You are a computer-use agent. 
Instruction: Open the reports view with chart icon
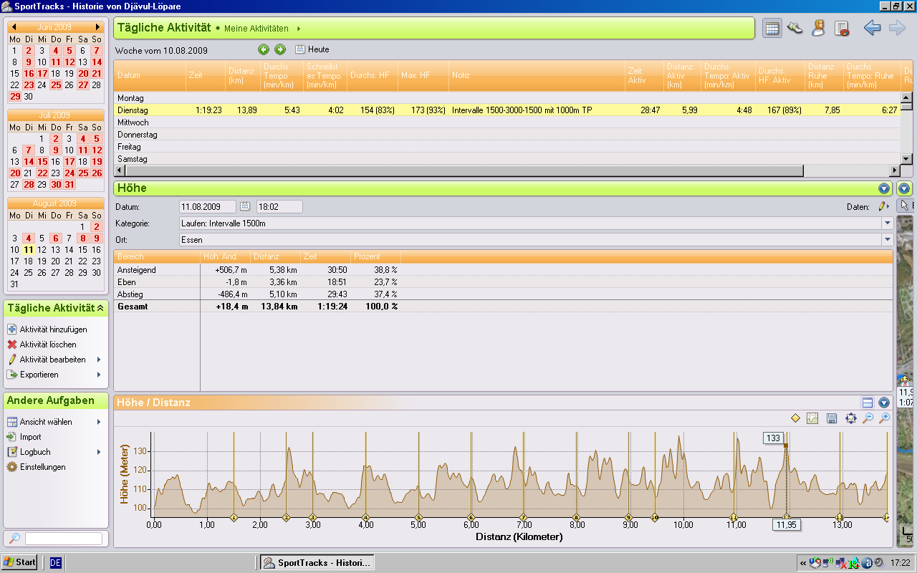point(841,28)
